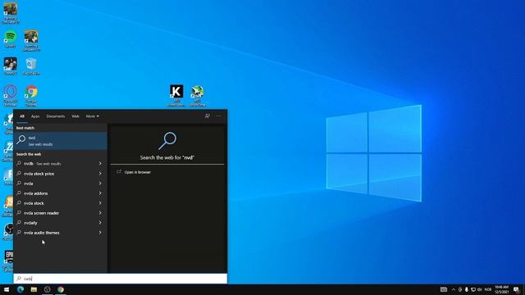Open the Recycle Bin desktop icon
Screen dimensions: 525x295
(x=31, y=66)
